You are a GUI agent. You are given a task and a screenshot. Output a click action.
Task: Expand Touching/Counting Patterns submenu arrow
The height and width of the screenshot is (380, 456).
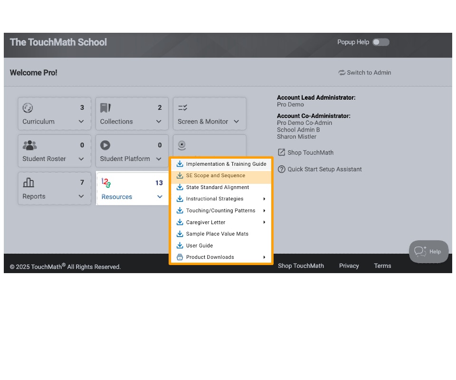click(265, 210)
